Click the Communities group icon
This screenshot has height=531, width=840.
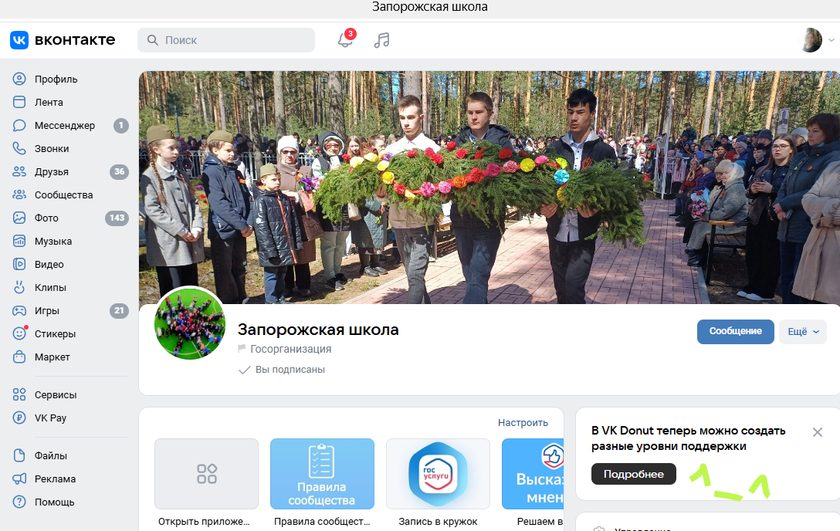pyautogui.click(x=19, y=194)
